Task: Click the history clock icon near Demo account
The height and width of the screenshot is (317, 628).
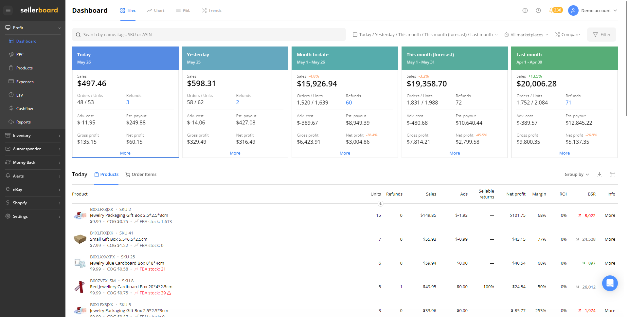Action: [x=538, y=10]
